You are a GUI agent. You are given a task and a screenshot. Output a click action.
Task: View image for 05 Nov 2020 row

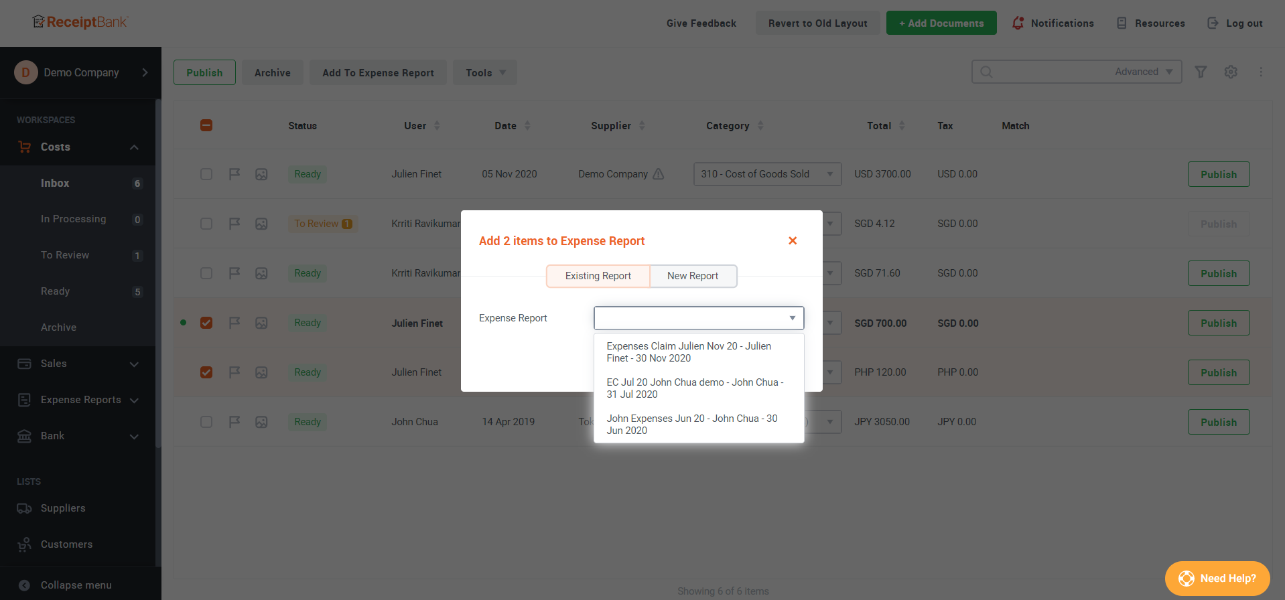pyautogui.click(x=261, y=174)
